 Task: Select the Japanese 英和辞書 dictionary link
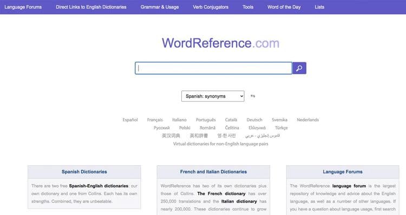199,136
